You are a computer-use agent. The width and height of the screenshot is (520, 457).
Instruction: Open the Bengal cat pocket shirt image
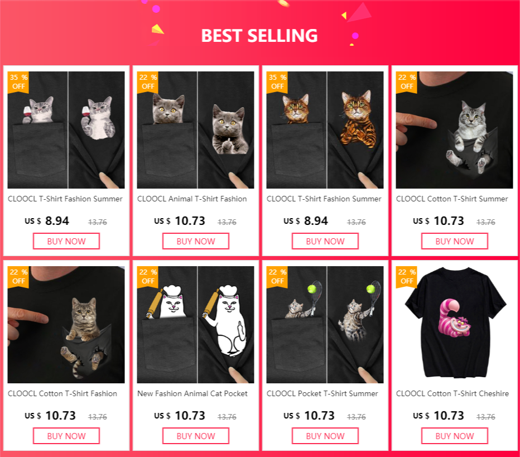(x=325, y=130)
